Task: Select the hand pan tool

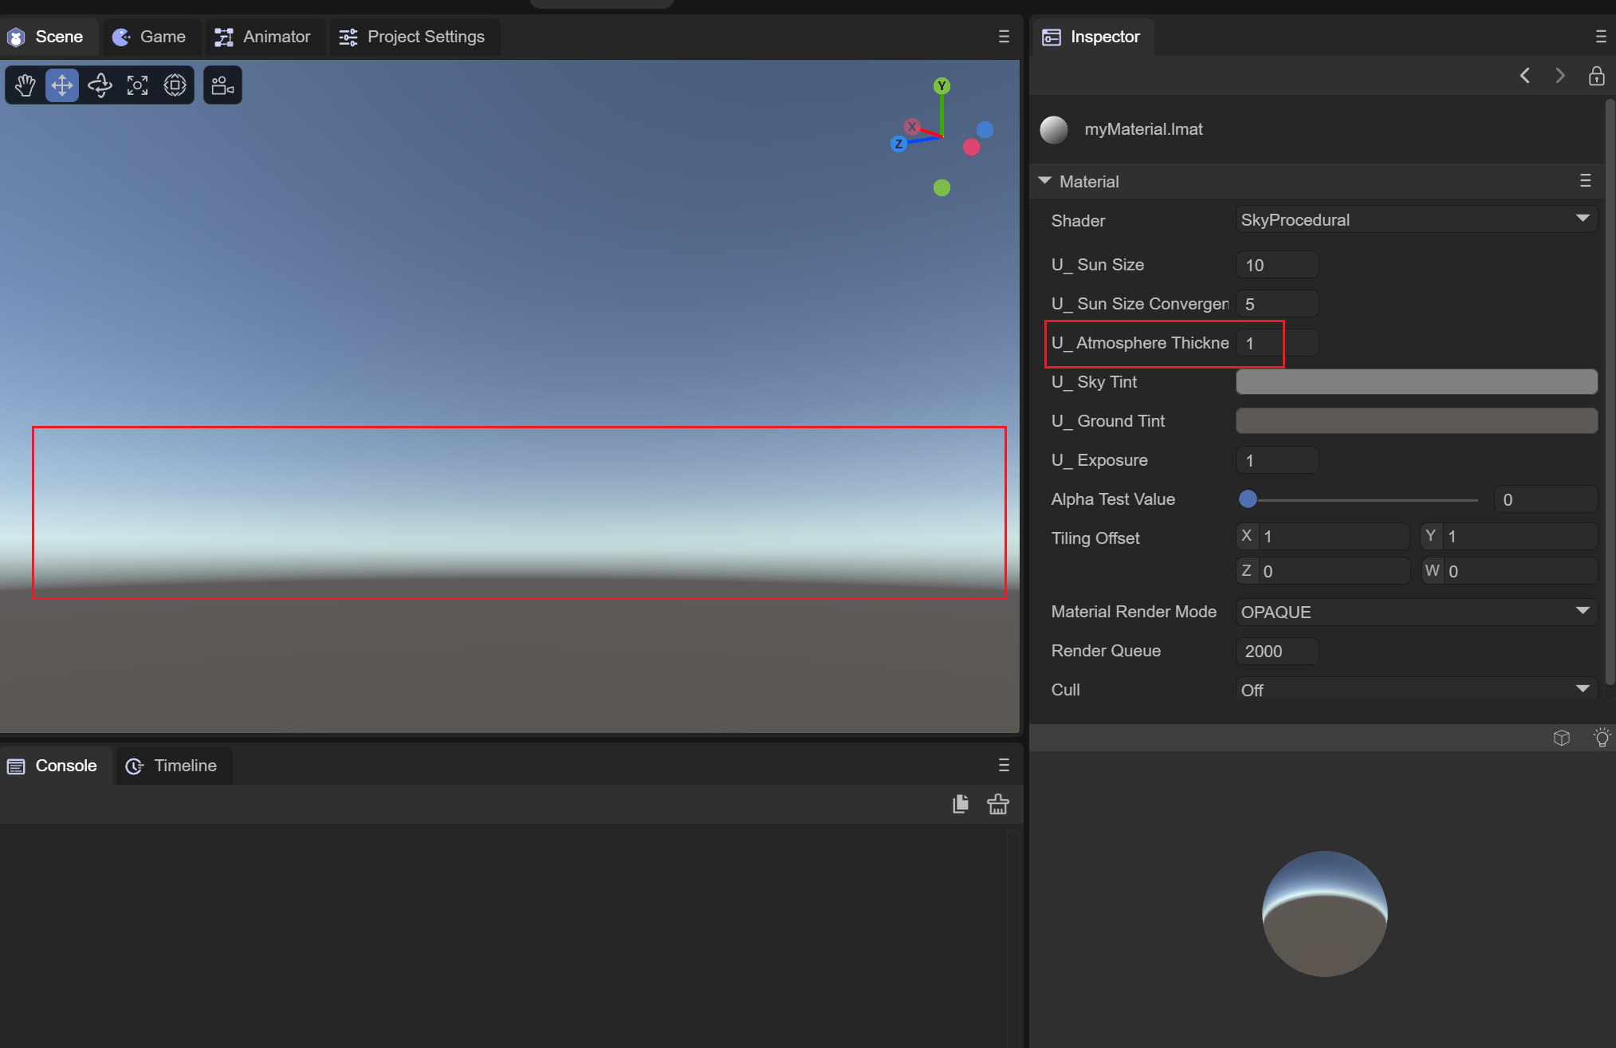Action: tap(26, 85)
